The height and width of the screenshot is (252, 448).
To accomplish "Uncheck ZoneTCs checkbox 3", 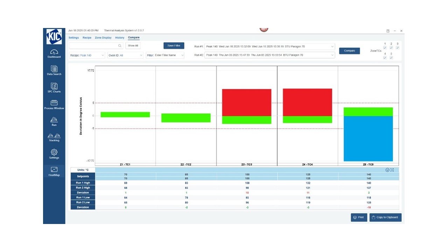I will 397,48.
